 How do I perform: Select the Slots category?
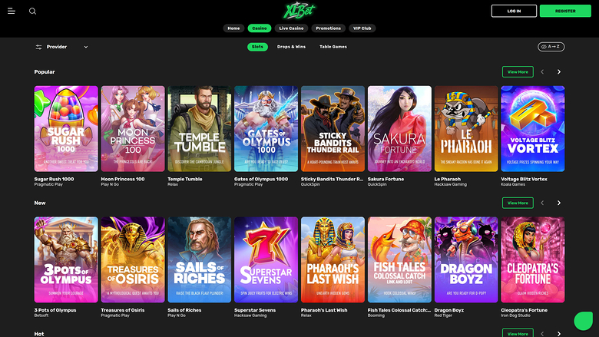257,47
